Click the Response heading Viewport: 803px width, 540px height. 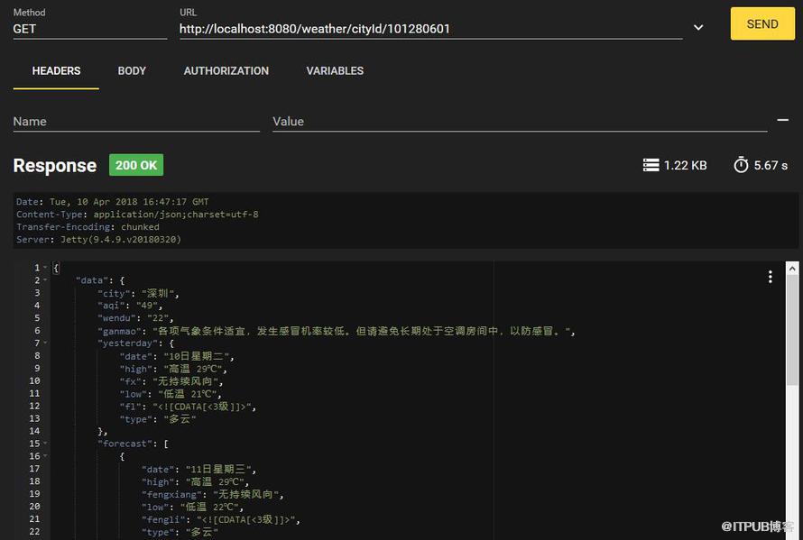pyautogui.click(x=55, y=165)
